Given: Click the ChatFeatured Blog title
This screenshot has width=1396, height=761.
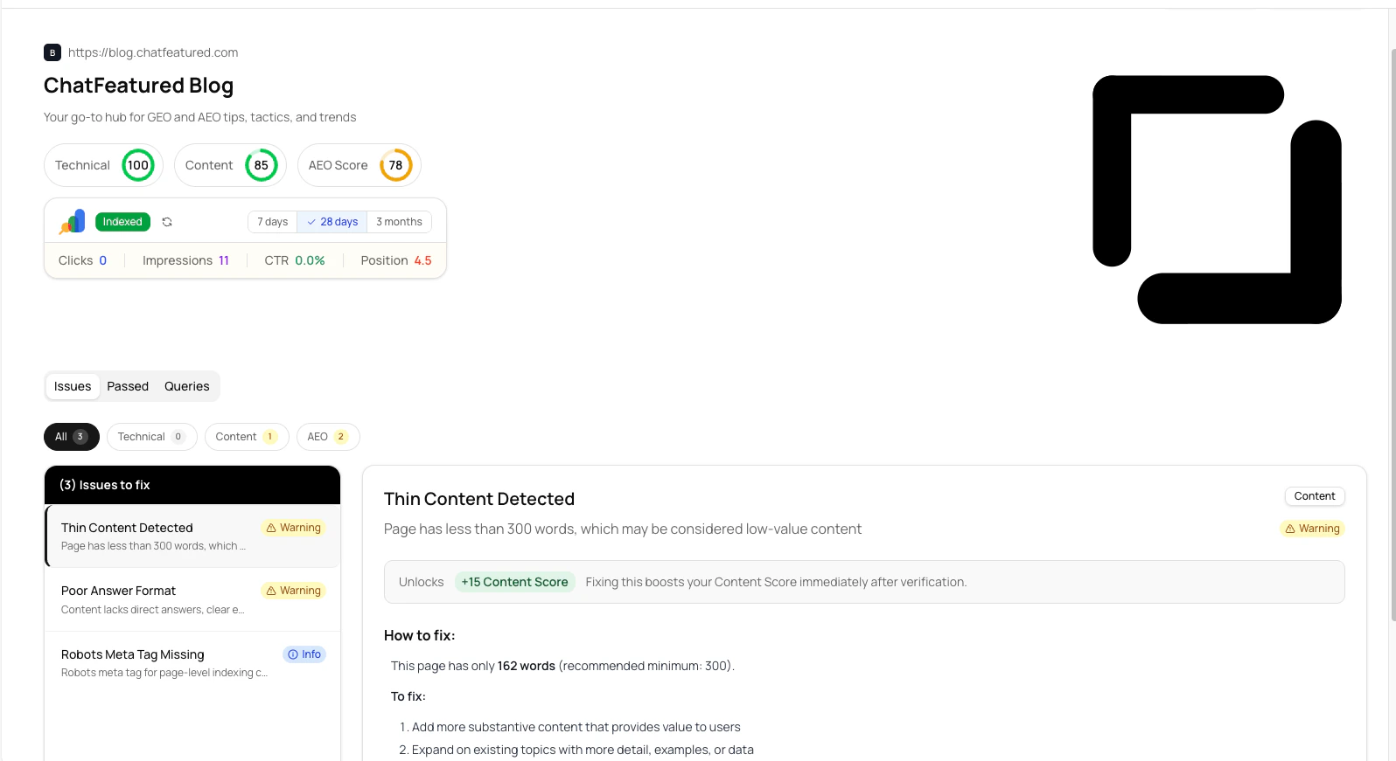Looking at the screenshot, I should 139,86.
